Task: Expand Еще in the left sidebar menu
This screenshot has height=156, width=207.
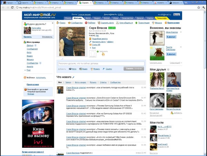Action: coord(29,70)
